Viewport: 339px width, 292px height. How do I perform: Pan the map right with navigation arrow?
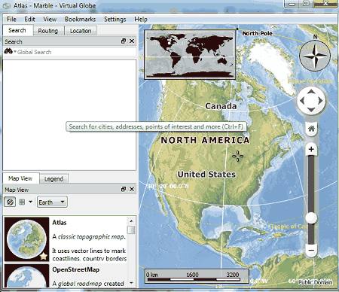(x=320, y=101)
